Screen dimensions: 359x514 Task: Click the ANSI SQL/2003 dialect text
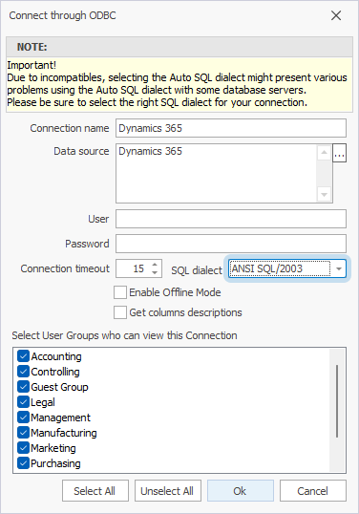pyautogui.click(x=267, y=268)
